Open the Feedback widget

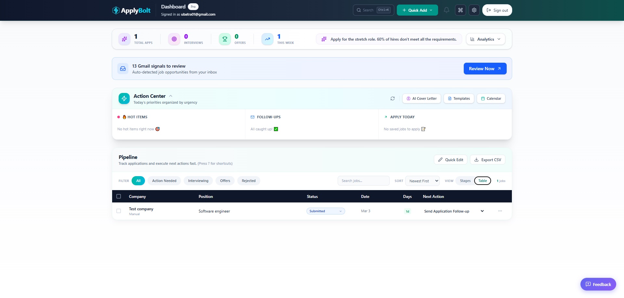(x=598, y=284)
